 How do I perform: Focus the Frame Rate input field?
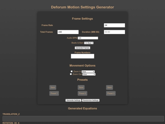coord(114,25)
